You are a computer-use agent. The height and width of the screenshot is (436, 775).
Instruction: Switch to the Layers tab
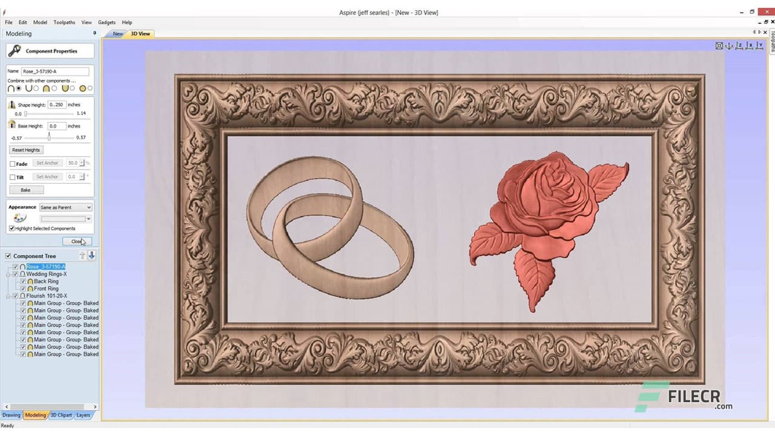click(84, 415)
